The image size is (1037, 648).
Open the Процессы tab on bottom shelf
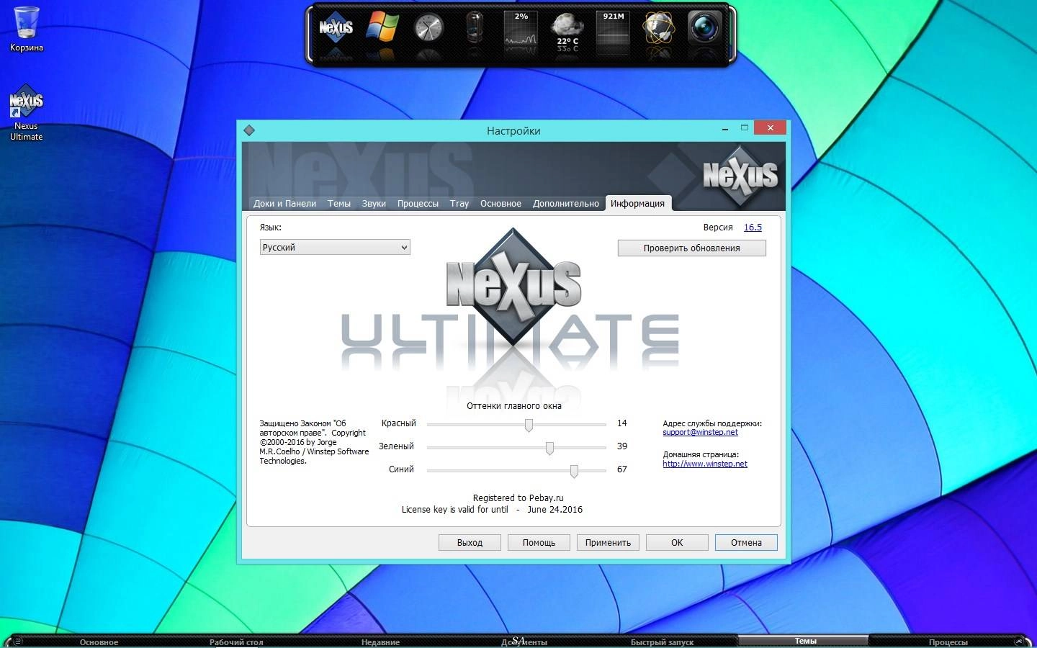coord(948,642)
